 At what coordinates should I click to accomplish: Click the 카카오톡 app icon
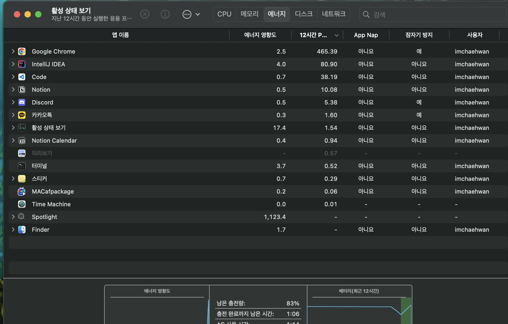coord(22,115)
